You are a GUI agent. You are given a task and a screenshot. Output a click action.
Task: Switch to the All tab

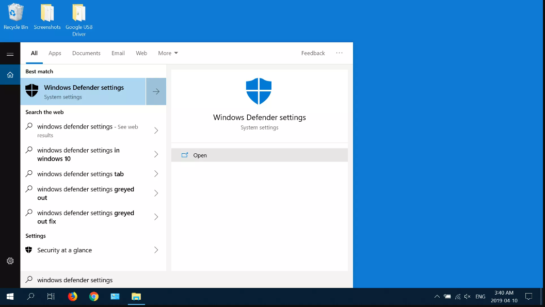click(x=34, y=53)
